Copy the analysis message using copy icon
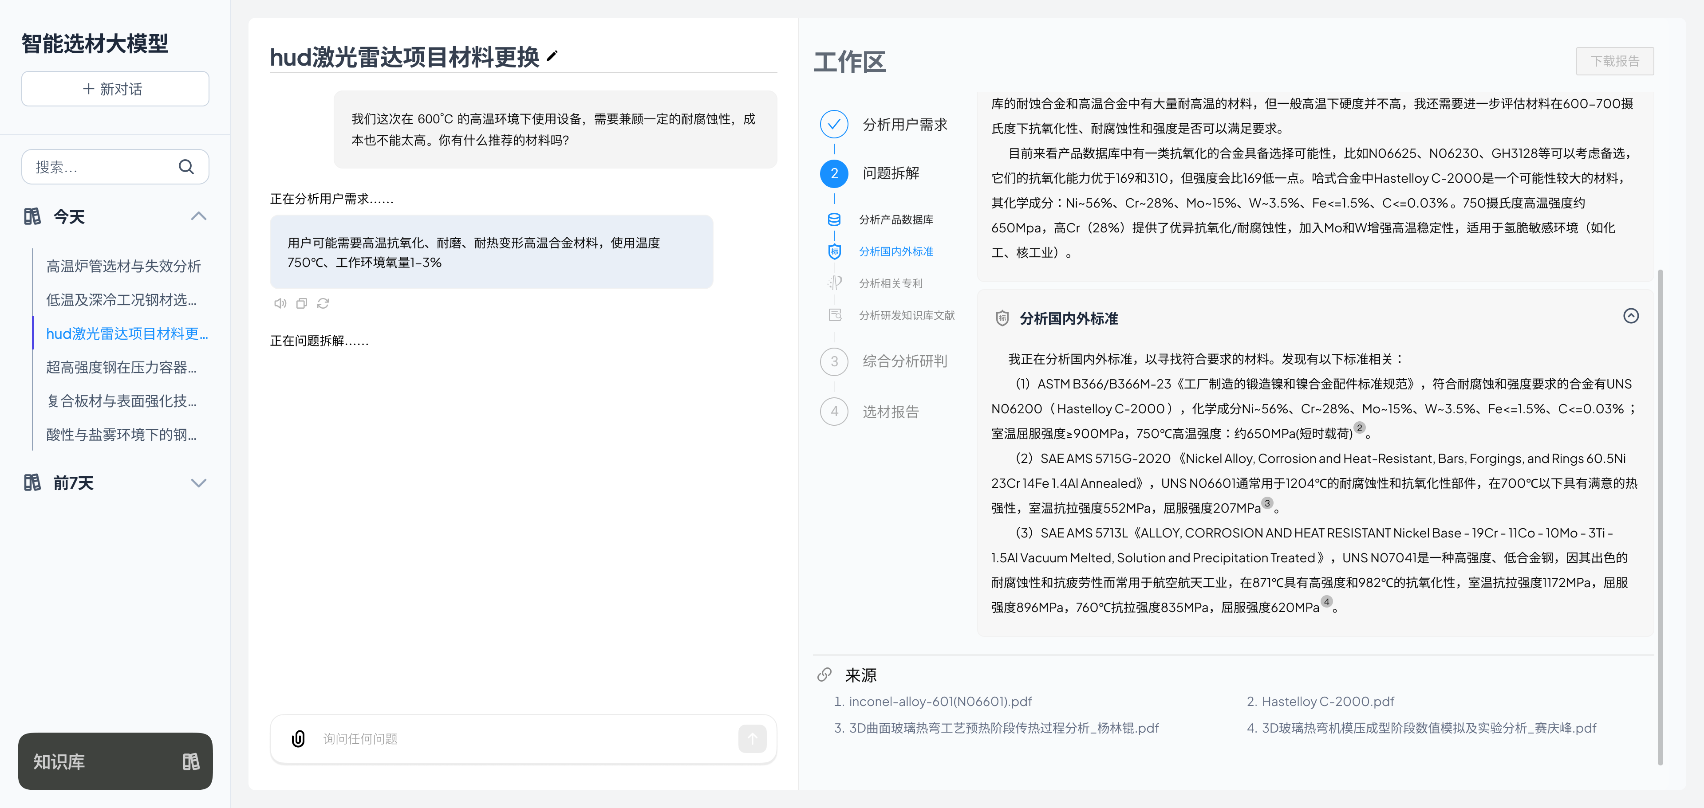The image size is (1704, 808). tap(302, 303)
